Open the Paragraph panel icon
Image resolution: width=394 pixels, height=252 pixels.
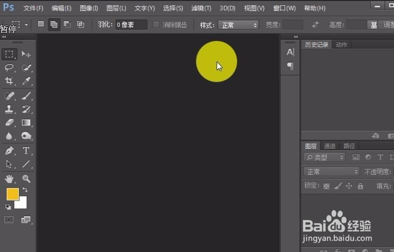click(x=290, y=66)
